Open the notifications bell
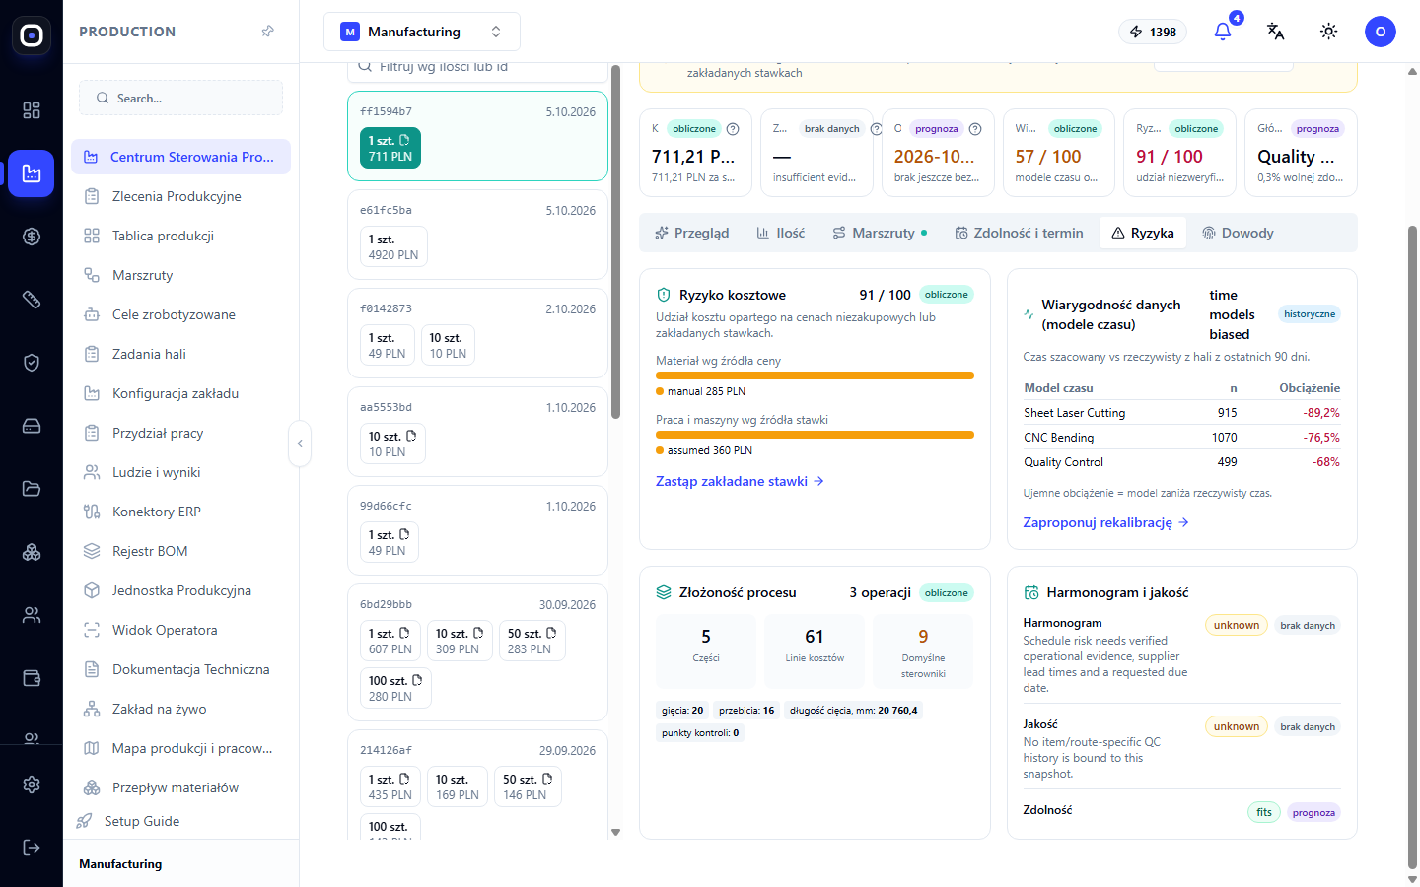 (x=1223, y=32)
